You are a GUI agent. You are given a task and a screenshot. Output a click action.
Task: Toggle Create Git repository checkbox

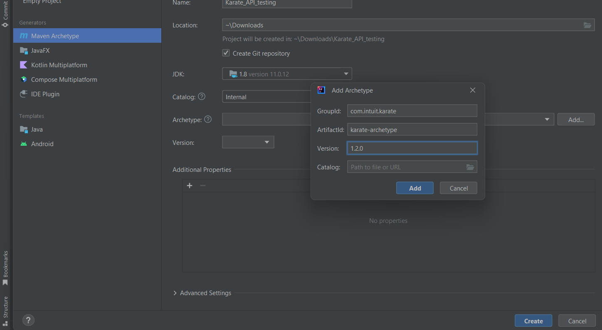(226, 53)
